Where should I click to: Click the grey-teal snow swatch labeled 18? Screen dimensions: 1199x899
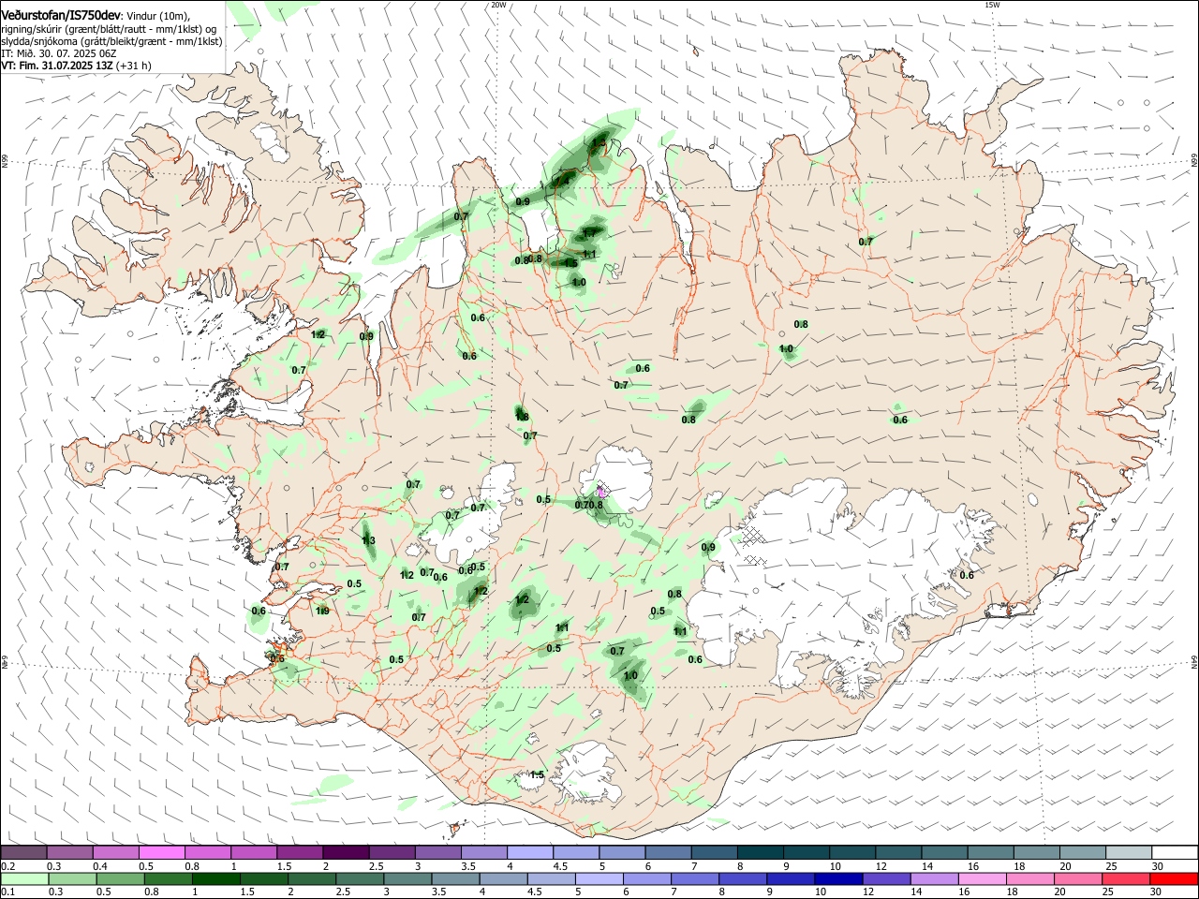[x=1036, y=853]
